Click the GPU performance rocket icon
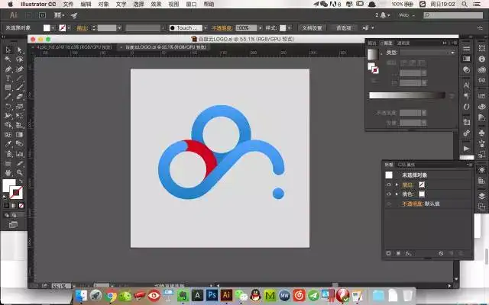This screenshot has height=305, width=489. click(x=74, y=15)
